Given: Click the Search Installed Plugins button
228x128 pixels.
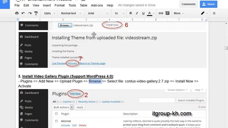Looking at the screenshot, I should 191,100.
